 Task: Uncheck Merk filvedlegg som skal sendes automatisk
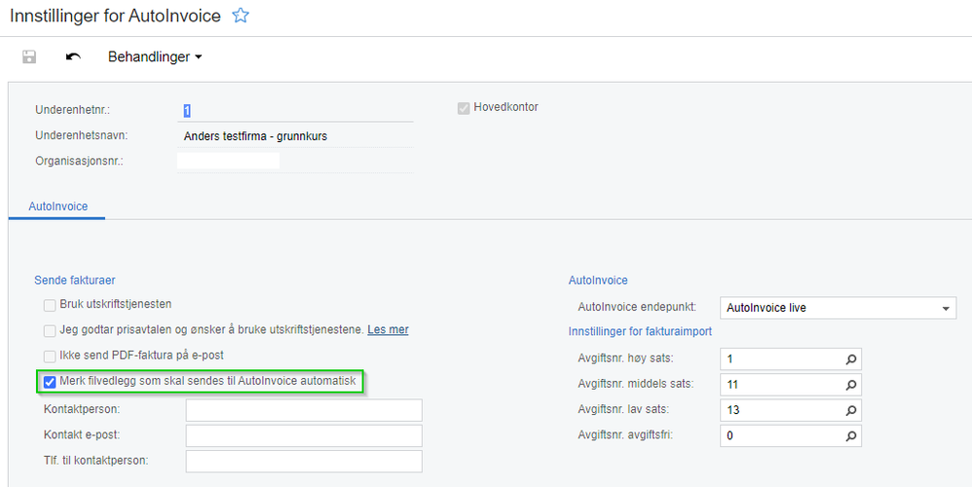[50, 382]
